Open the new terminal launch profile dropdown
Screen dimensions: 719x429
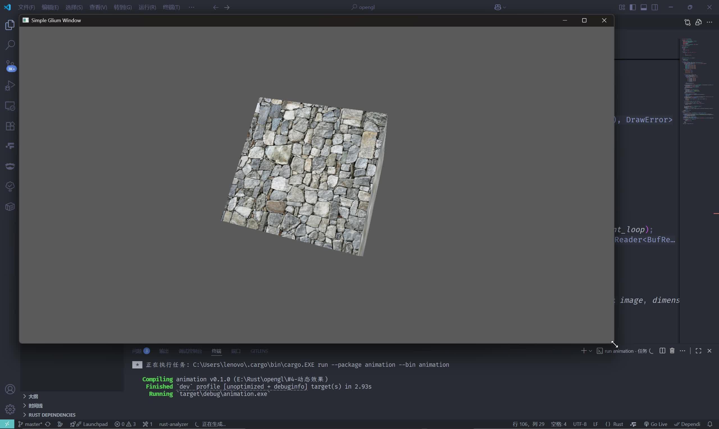coord(590,351)
